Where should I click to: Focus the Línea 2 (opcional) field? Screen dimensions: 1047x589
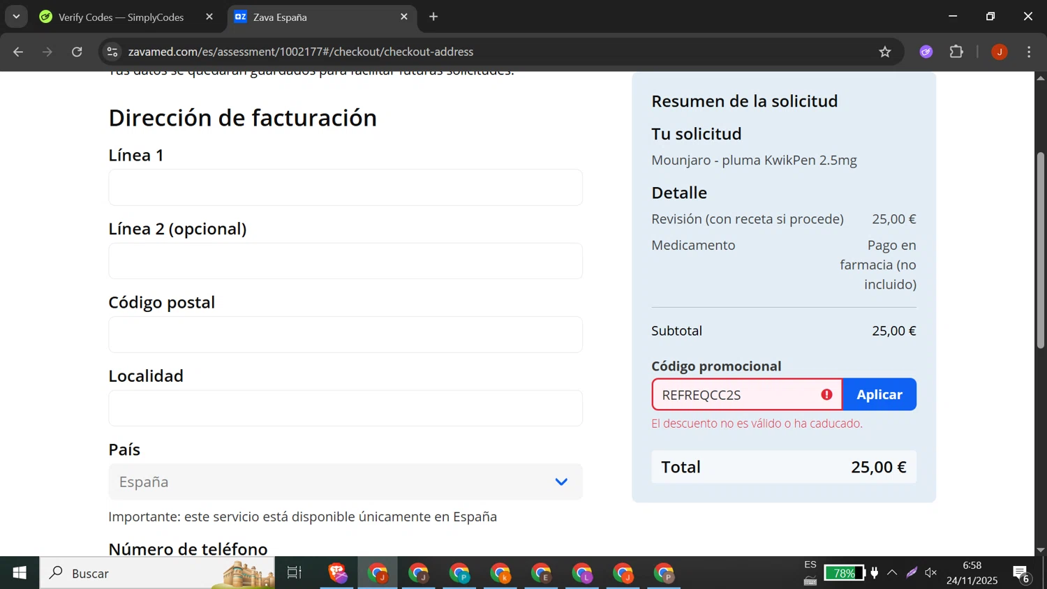point(346,261)
